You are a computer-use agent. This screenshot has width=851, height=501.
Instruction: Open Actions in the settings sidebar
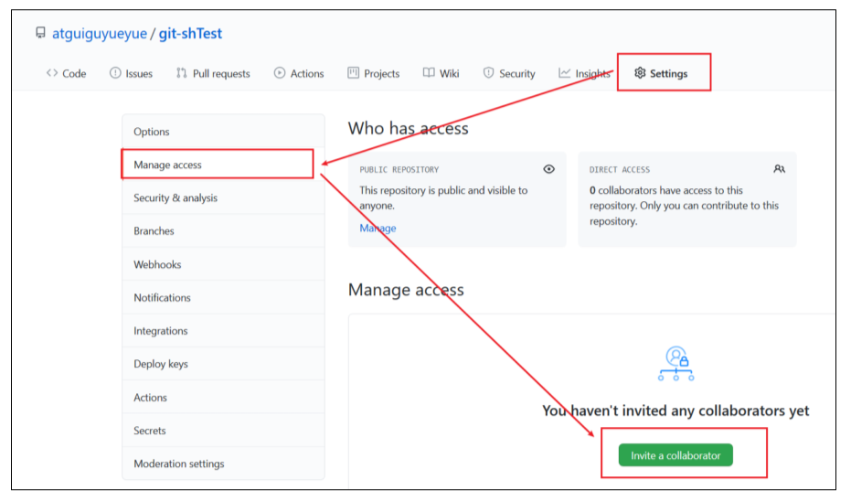tap(224, 398)
